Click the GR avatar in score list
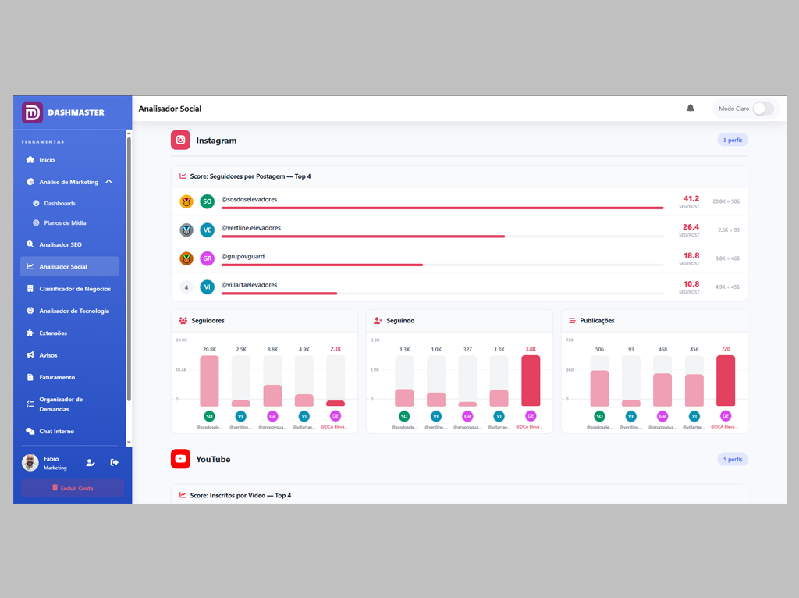799x598 pixels. point(207,258)
